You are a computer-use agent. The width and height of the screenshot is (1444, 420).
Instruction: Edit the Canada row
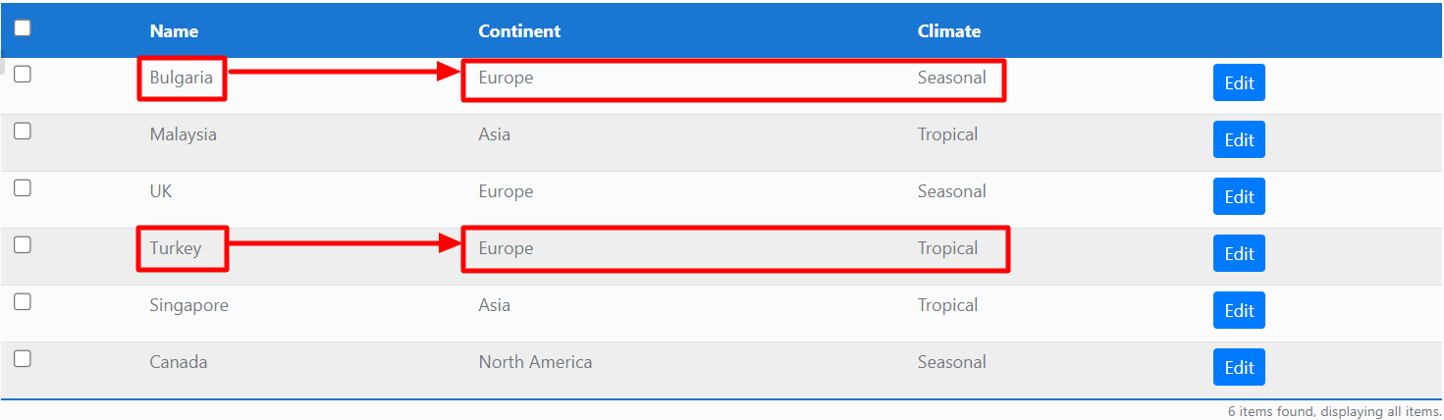[x=1239, y=368]
